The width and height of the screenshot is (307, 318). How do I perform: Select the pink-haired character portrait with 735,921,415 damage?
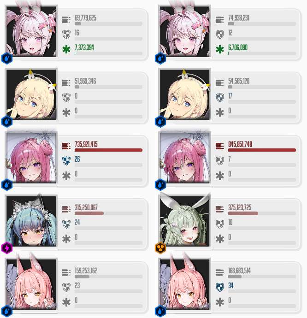(31, 158)
